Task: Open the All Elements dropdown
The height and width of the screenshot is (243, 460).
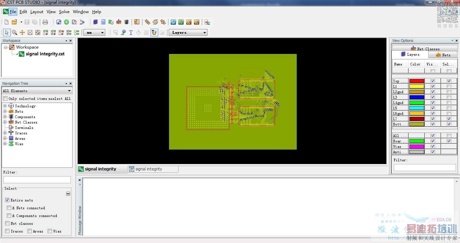Action: pos(37,91)
